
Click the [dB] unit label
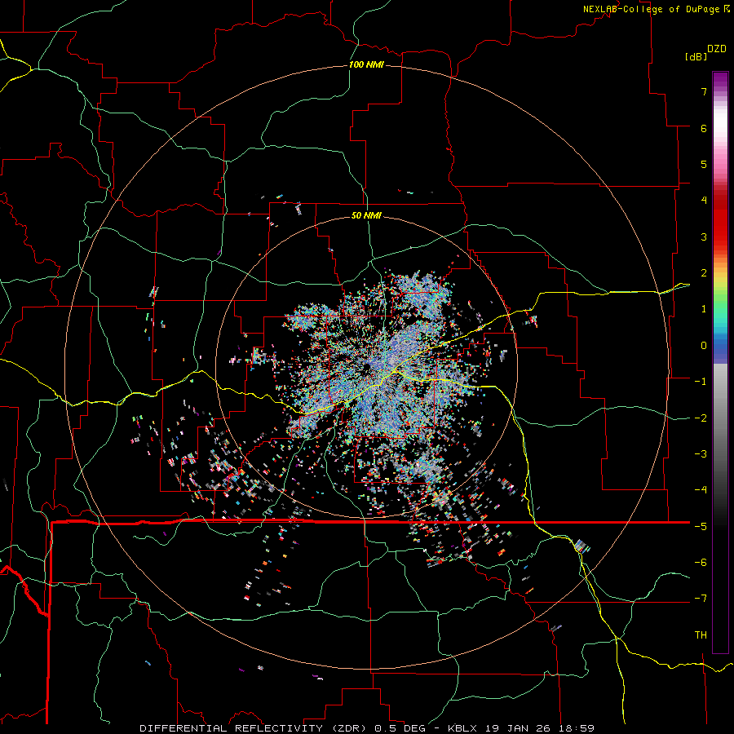696,56
